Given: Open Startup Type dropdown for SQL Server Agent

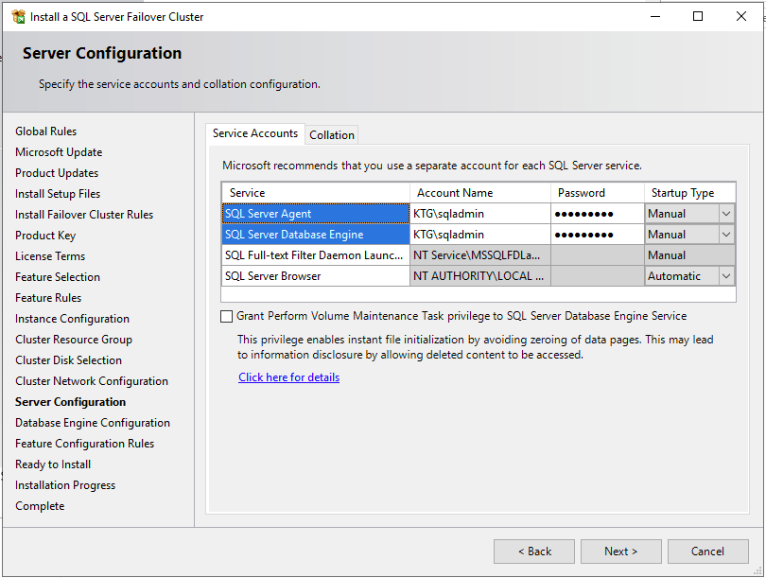Looking at the screenshot, I should pos(726,214).
